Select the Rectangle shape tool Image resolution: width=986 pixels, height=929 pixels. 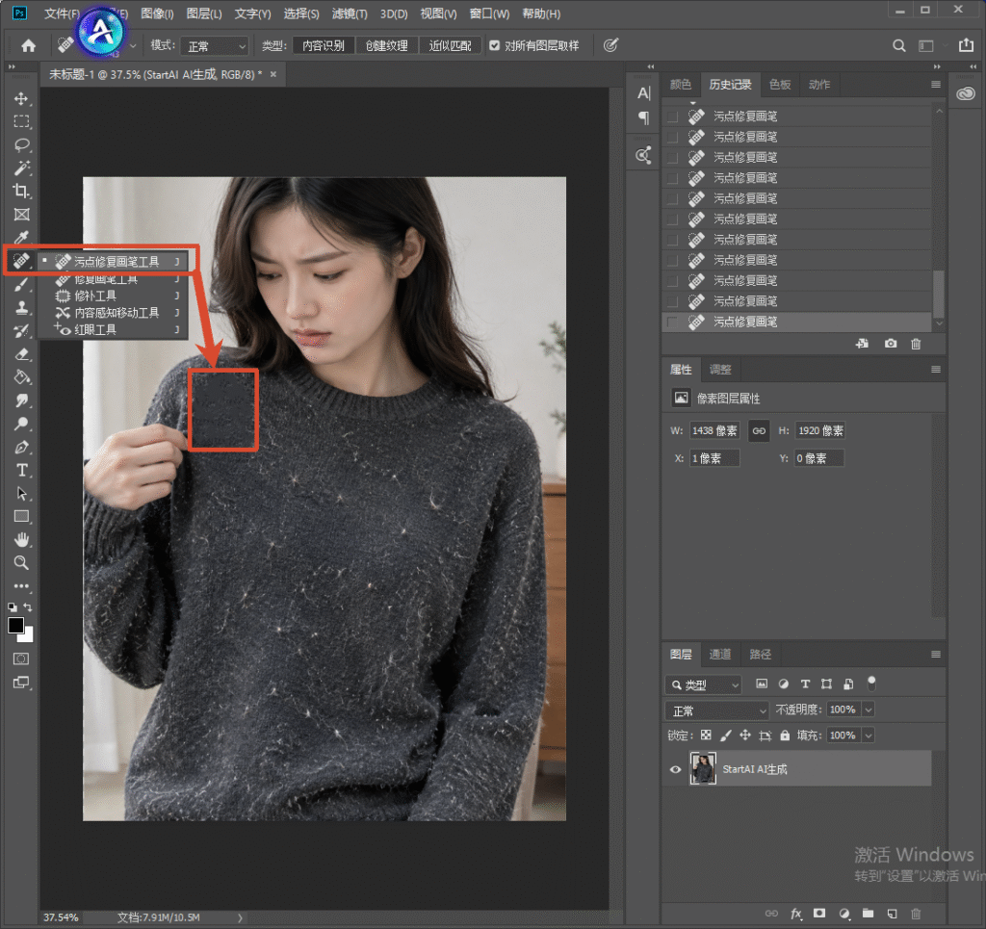[22, 517]
